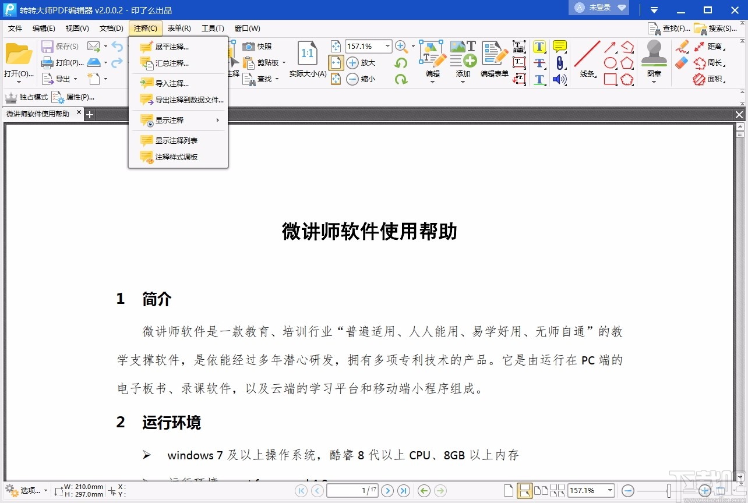This screenshot has height=503, width=748.
Task: Zoom in using the 放大 icon
Action: click(352, 62)
